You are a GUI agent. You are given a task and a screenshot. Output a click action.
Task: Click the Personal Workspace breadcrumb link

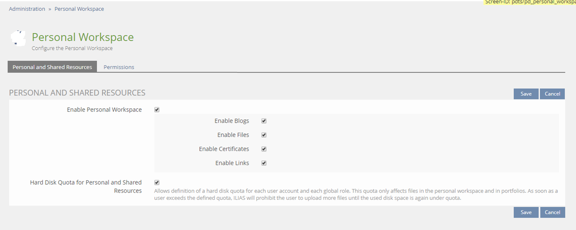pyautogui.click(x=79, y=9)
